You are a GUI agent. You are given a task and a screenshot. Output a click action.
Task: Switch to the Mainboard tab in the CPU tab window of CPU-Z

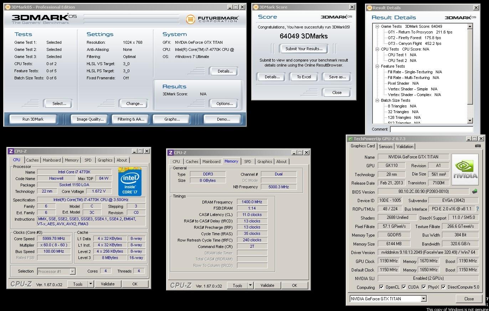pyautogui.click(x=52, y=160)
